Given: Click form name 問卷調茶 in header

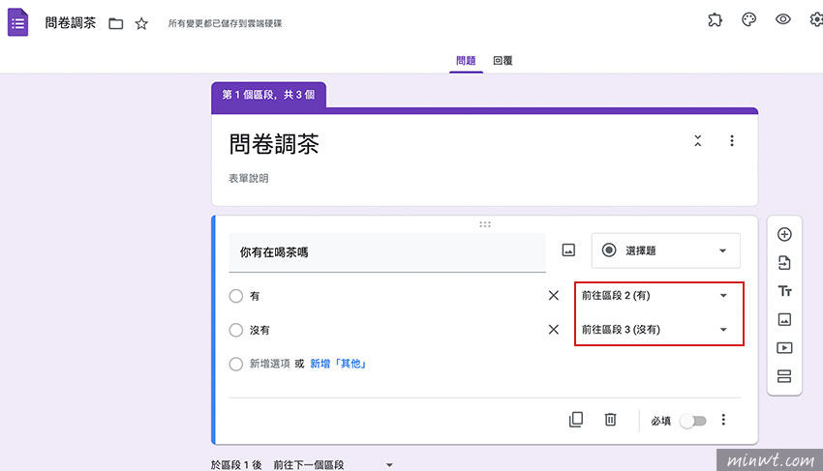Looking at the screenshot, I should (x=71, y=23).
